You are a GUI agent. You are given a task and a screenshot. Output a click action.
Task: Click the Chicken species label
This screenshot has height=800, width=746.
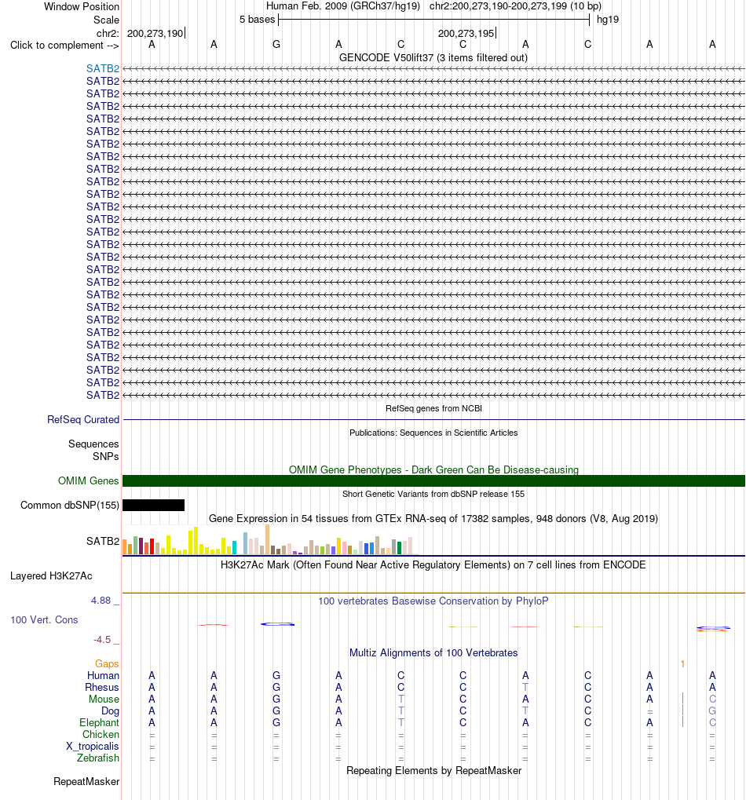click(101, 734)
